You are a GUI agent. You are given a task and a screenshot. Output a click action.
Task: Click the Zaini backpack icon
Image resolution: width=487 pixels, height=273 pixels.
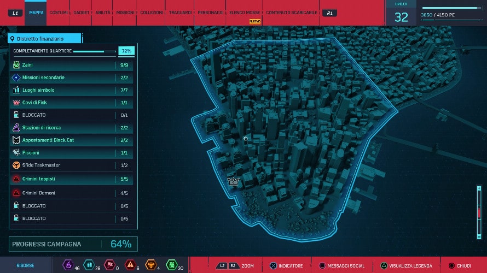(x=16, y=65)
